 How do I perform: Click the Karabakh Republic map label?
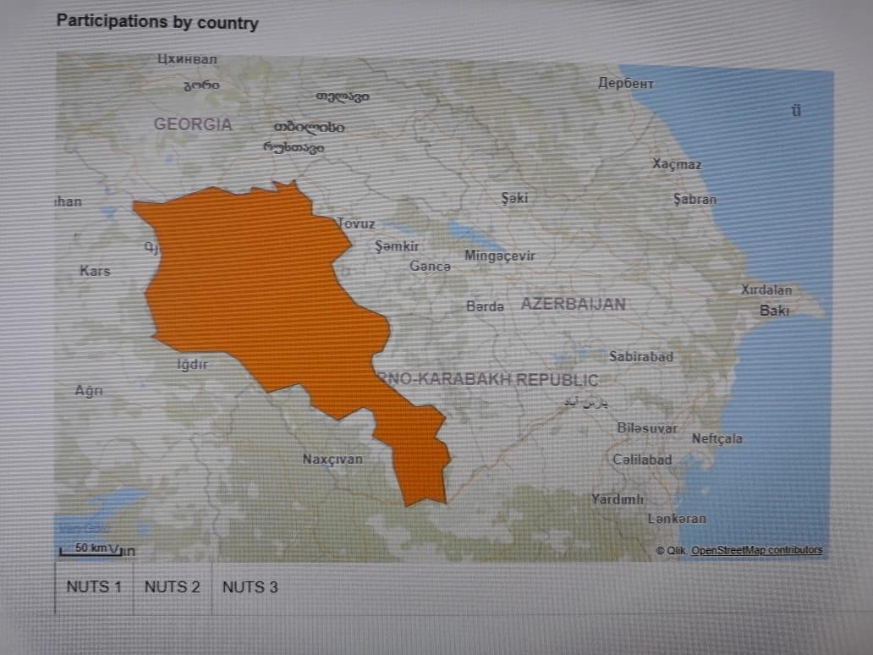pyautogui.click(x=487, y=380)
